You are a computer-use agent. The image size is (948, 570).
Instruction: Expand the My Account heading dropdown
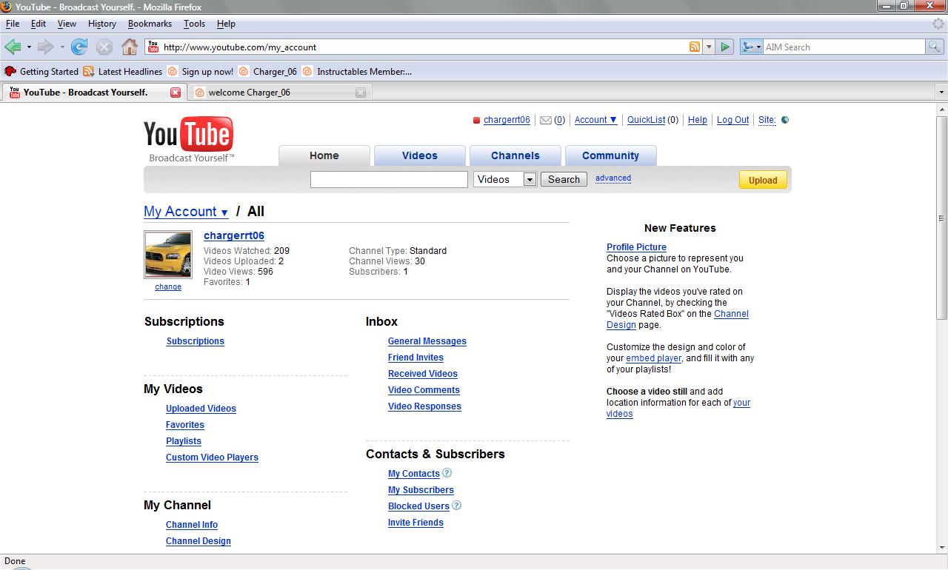186,212
